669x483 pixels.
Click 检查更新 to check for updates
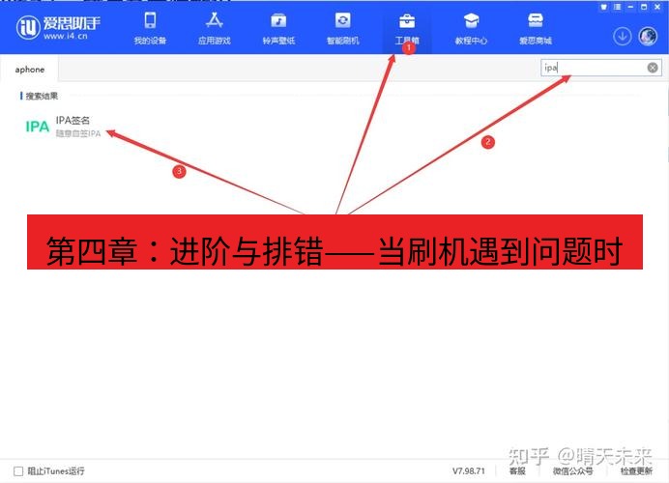pyautogui.click(x=636, y=471)
